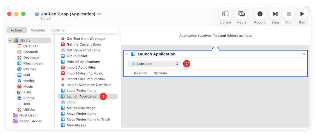Click the Step toolbar button

pyautogui.click(x=275, y=14)
